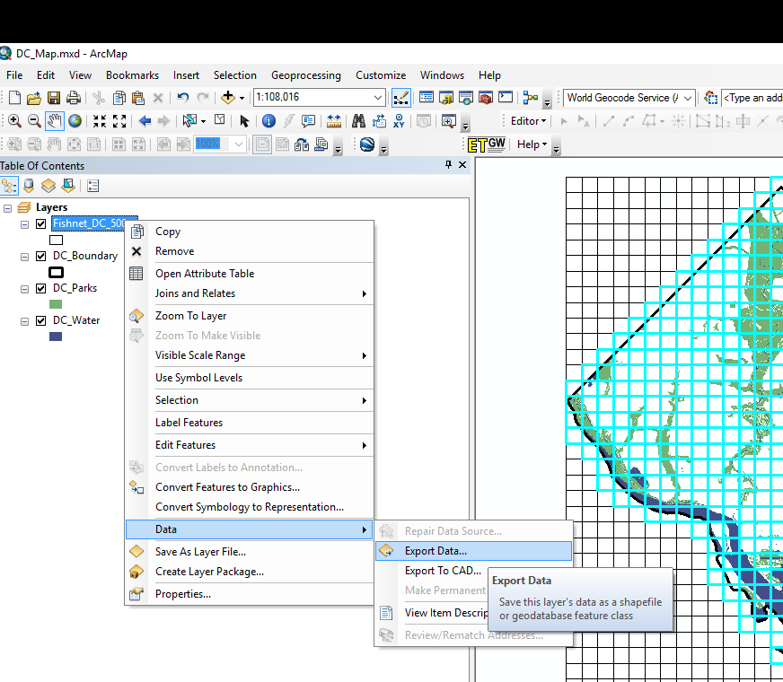Toggle the DC_Water layer checkbox
The height and width of the screenshot is (682, 783).
40,320
